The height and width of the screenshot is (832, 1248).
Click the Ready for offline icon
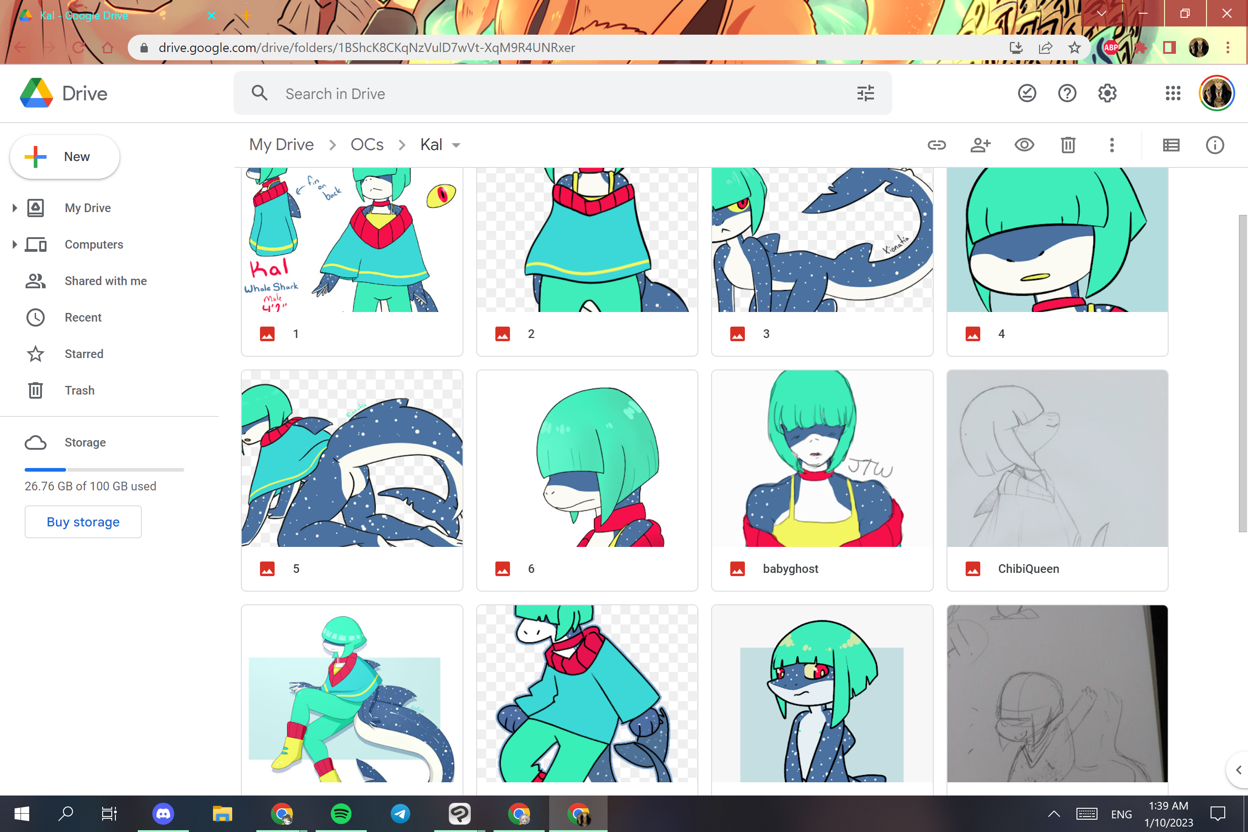pos(1027,94)
